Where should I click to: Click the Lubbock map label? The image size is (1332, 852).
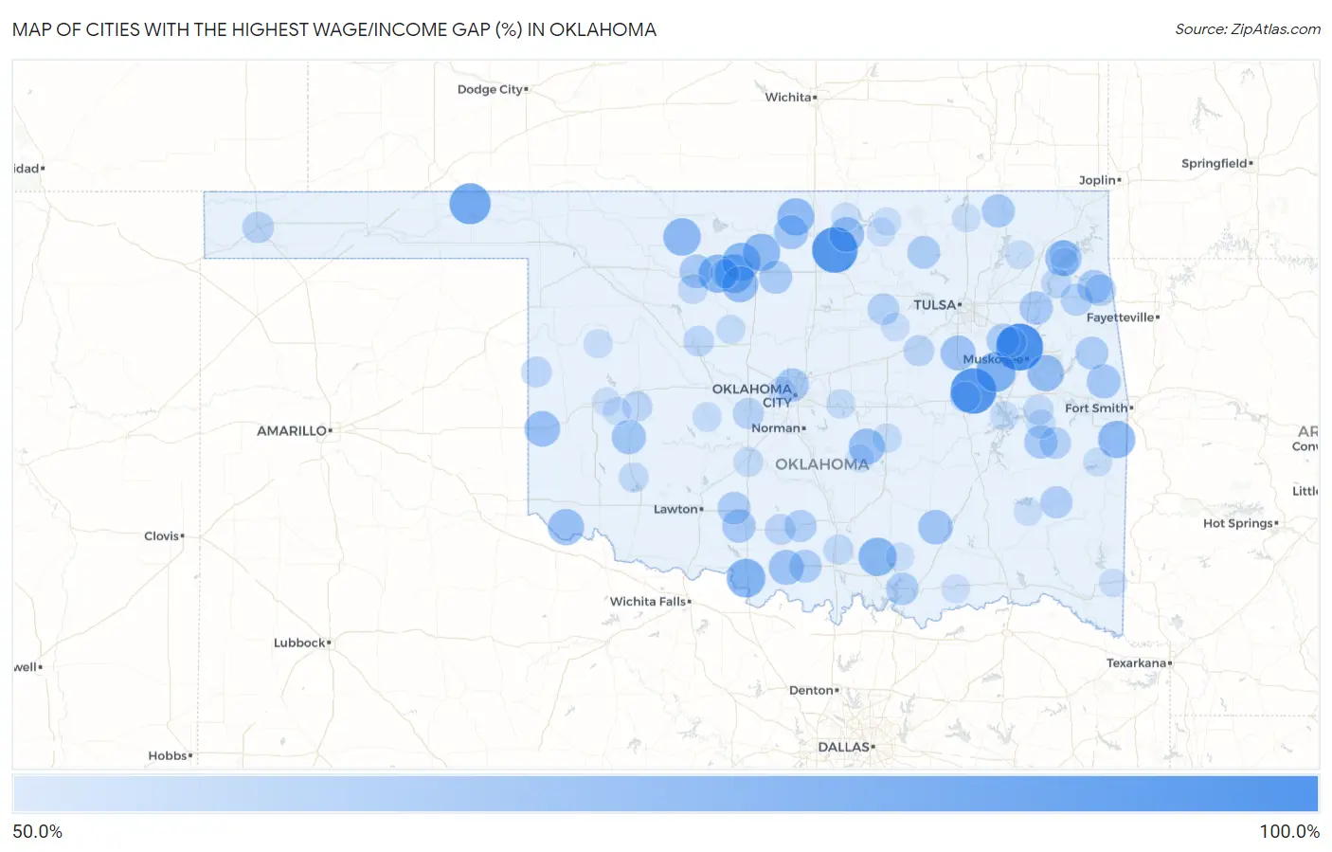click(x=299, y=643)
